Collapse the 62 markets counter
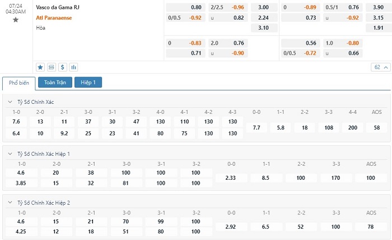The image size is (392, 240). [381, 68]
